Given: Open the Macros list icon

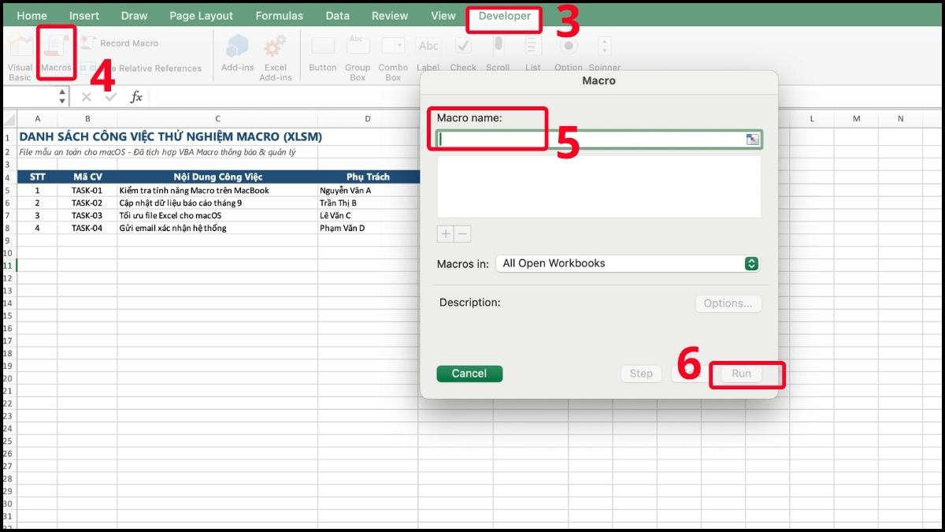Looking at the screenshot, I should click(56, 52).
